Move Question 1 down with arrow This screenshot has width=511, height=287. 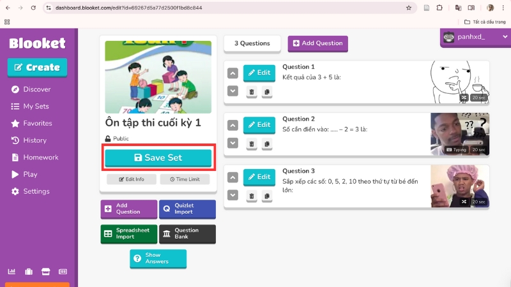[233, 91]
